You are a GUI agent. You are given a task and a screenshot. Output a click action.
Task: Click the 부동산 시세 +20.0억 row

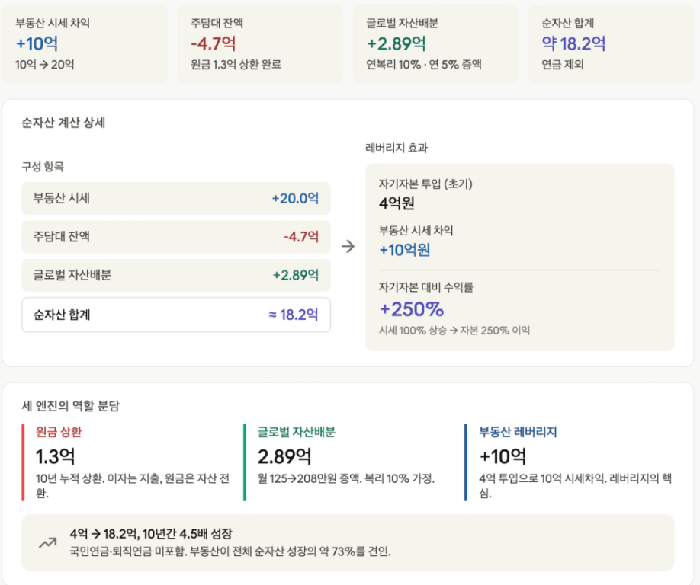(x=176, y=198)
